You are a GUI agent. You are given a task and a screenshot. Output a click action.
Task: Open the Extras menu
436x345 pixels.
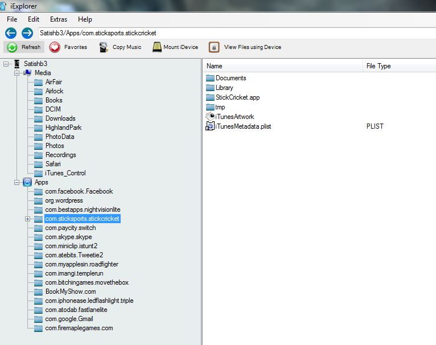[58, 19]
